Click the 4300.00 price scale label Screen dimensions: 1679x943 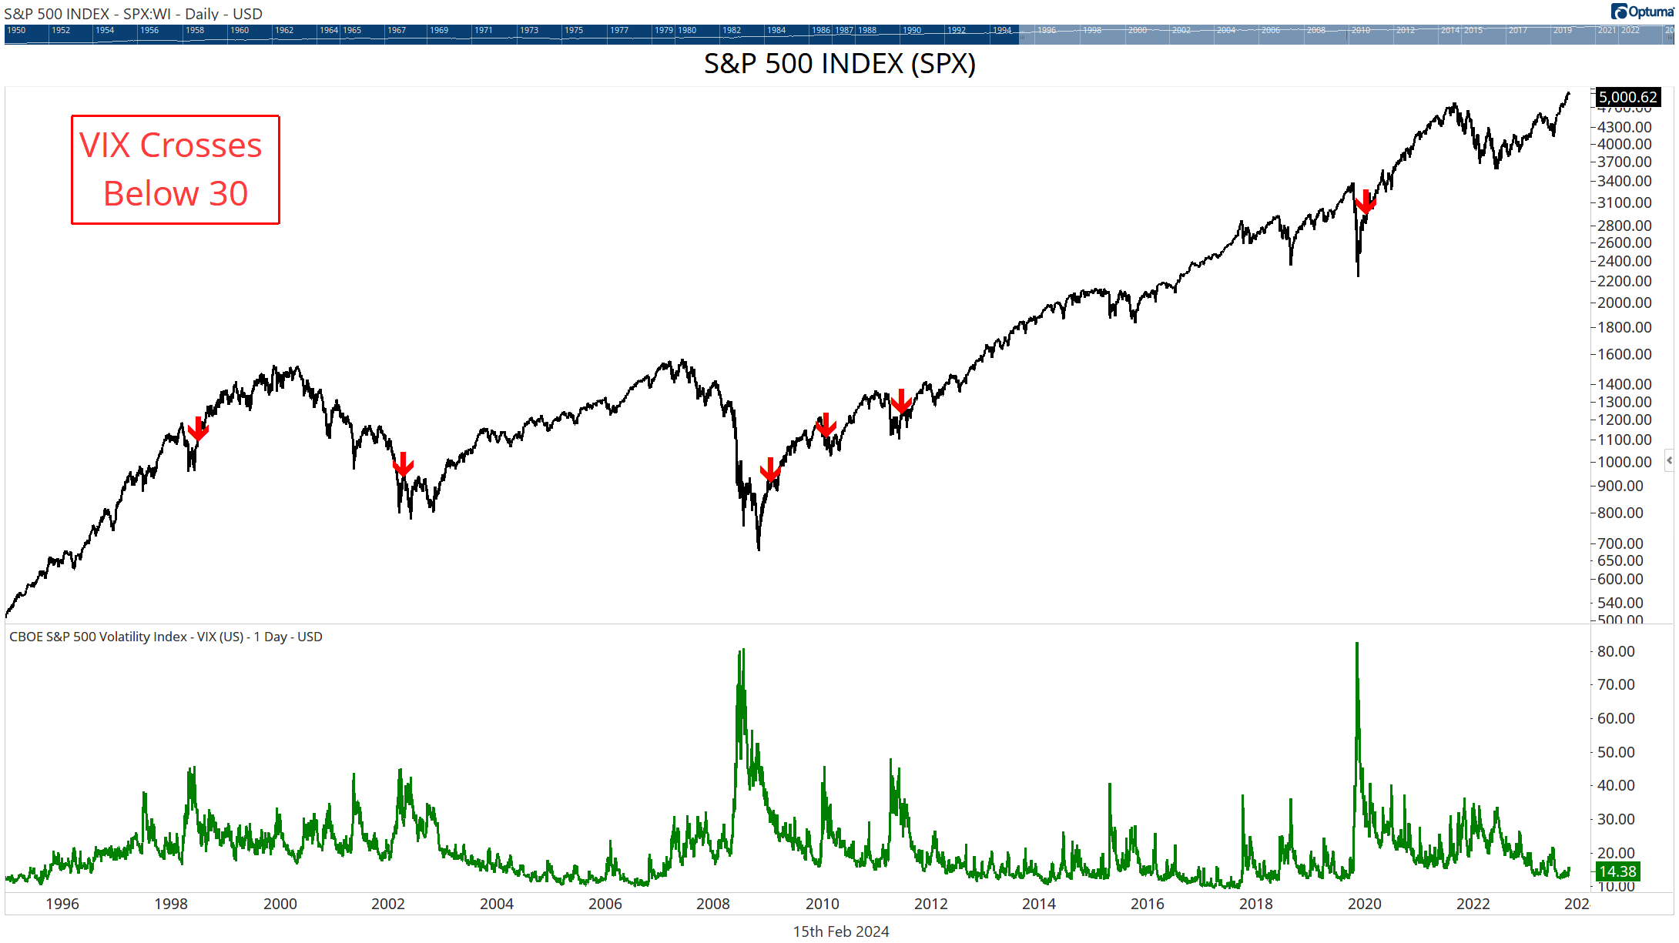(1624, 127)
